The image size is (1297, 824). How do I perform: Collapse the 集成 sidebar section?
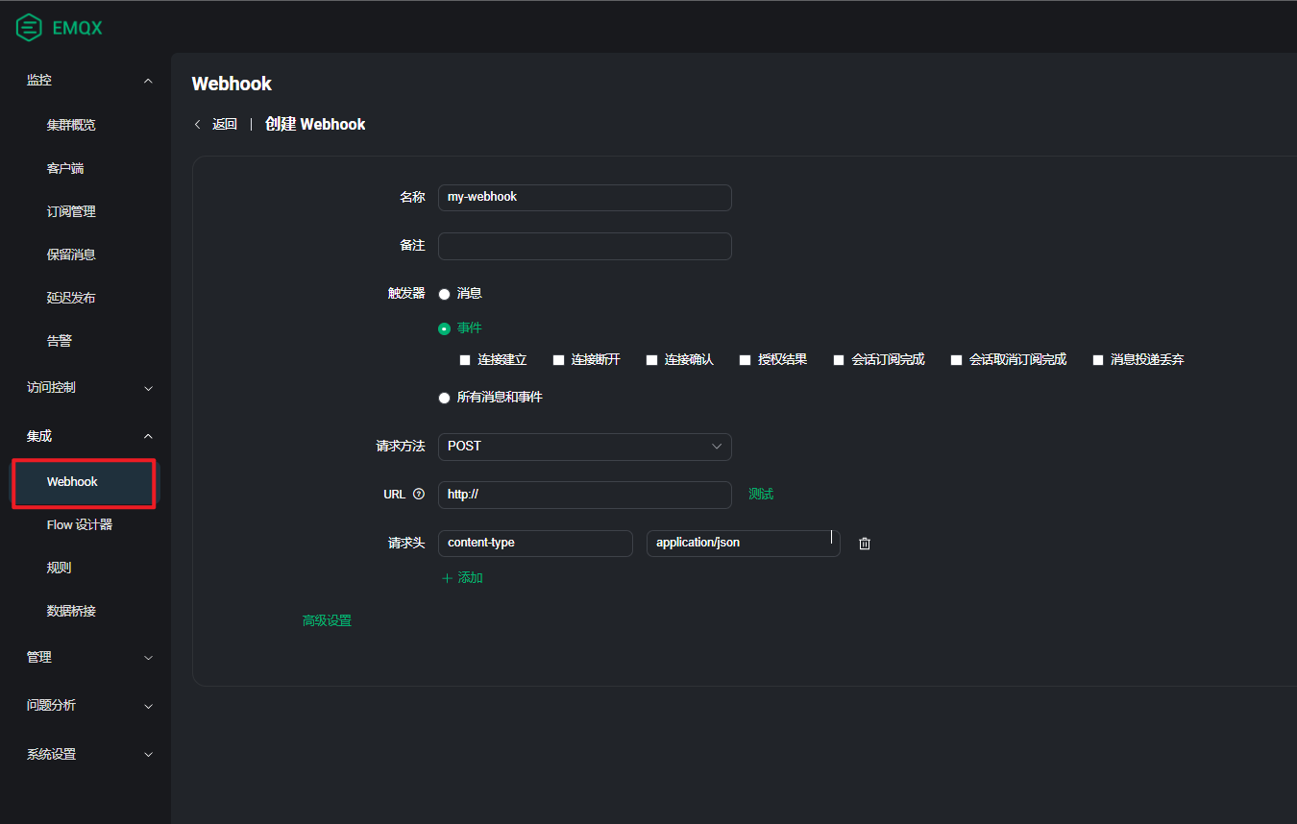pos(148,436)
